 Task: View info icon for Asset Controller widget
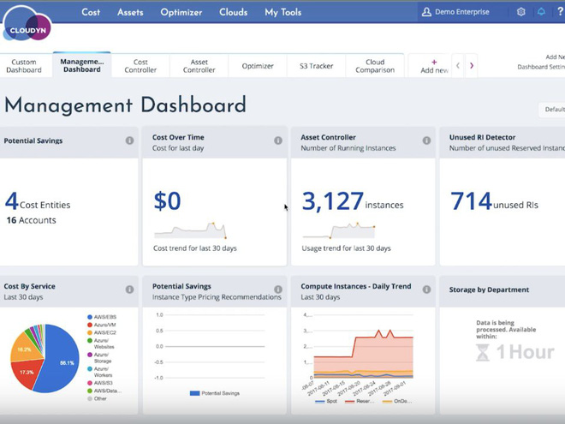pos(426,140)
